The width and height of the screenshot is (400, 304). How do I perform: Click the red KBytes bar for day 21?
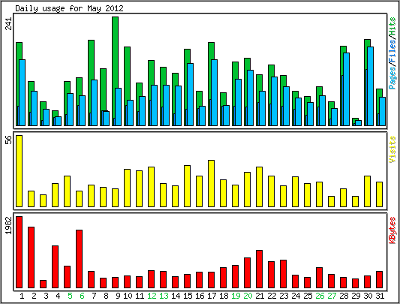259,269
